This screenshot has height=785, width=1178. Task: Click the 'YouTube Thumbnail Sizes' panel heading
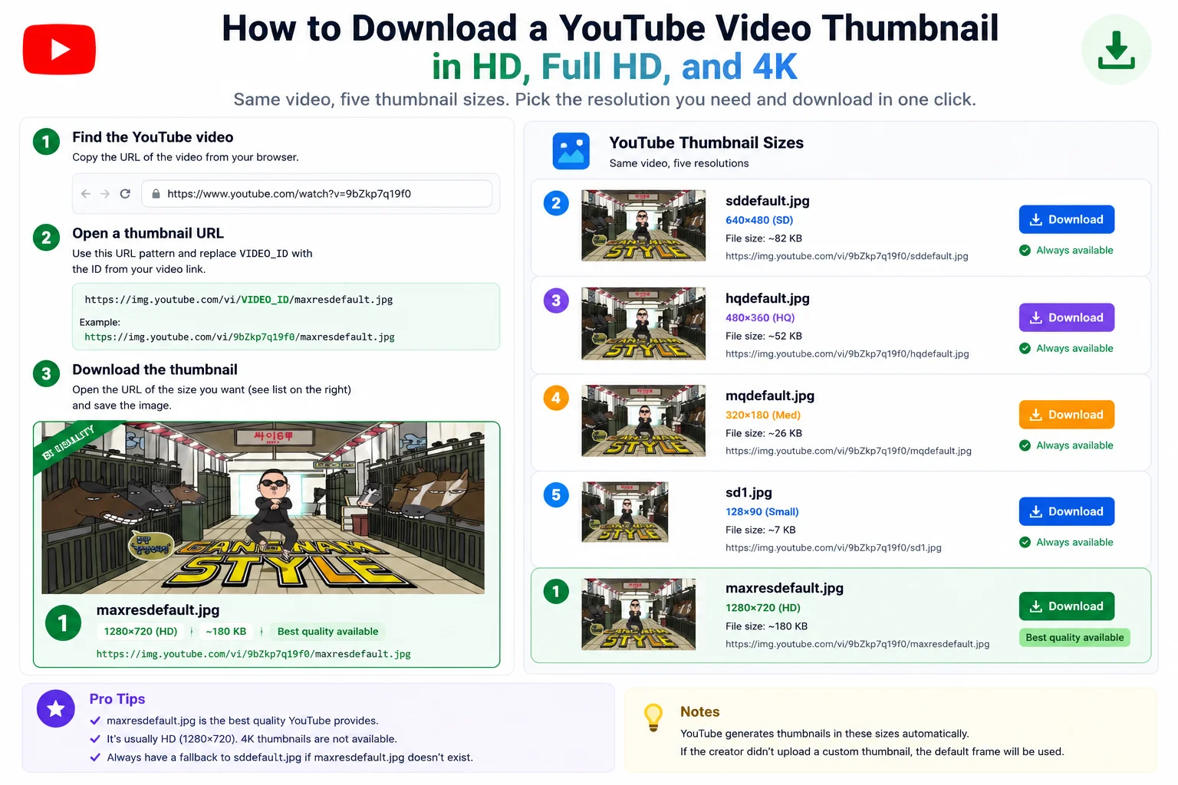[706, 143]
